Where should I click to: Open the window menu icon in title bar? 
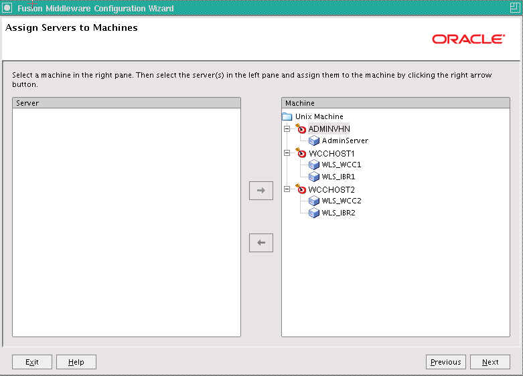click(x=7, y=7)
